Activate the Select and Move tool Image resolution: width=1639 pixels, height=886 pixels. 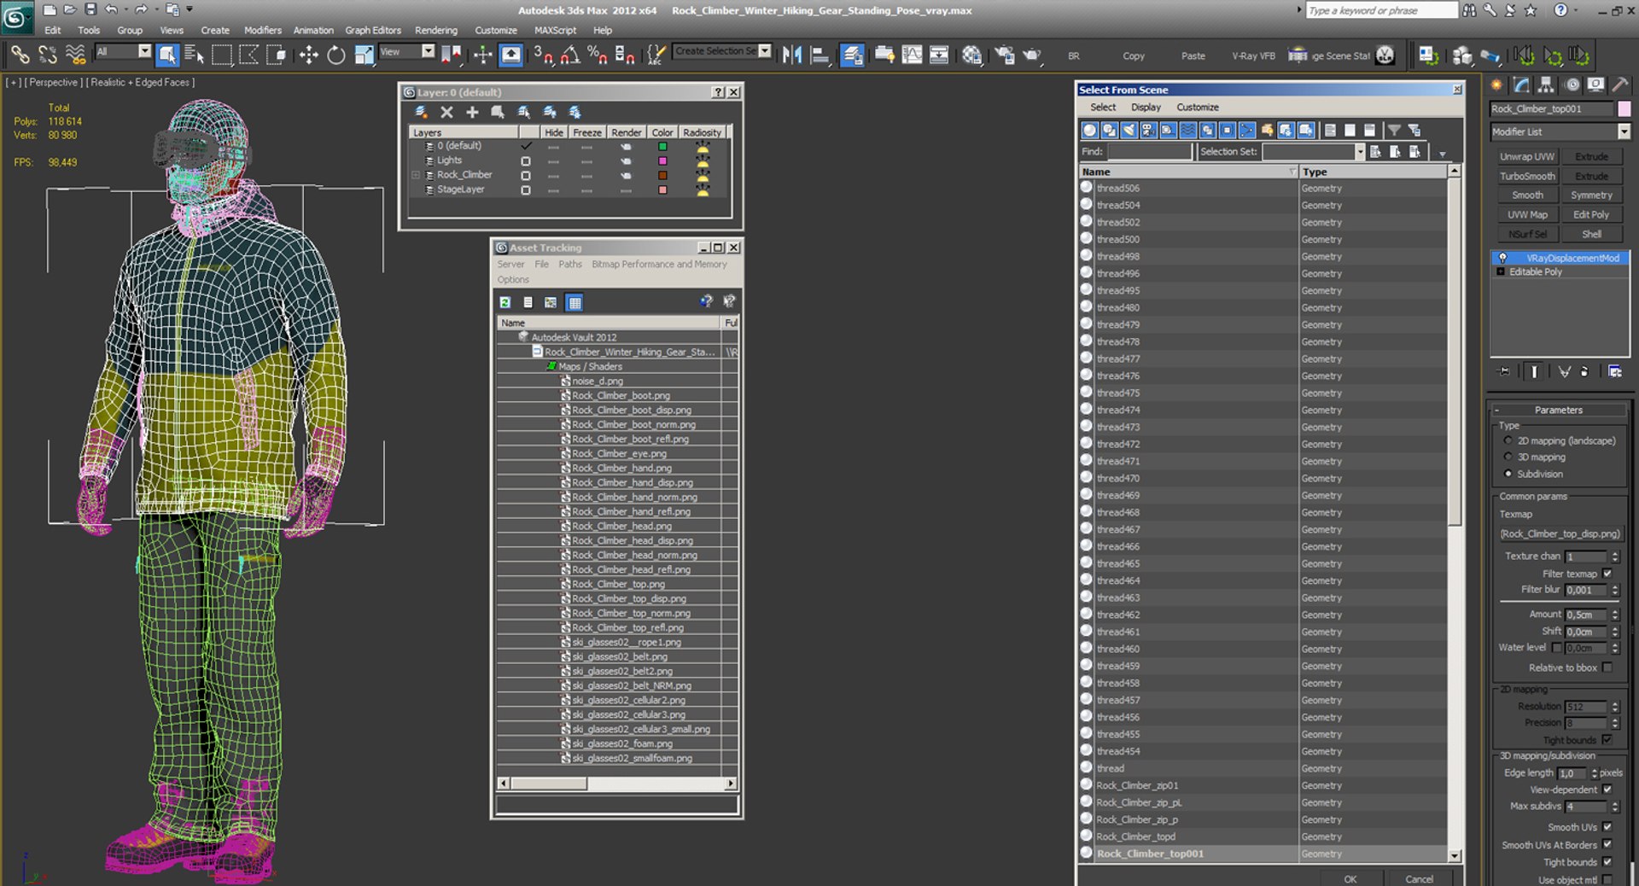[308, 55]
